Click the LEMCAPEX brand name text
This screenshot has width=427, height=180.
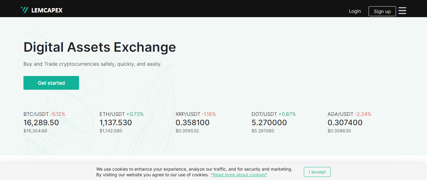47,10
